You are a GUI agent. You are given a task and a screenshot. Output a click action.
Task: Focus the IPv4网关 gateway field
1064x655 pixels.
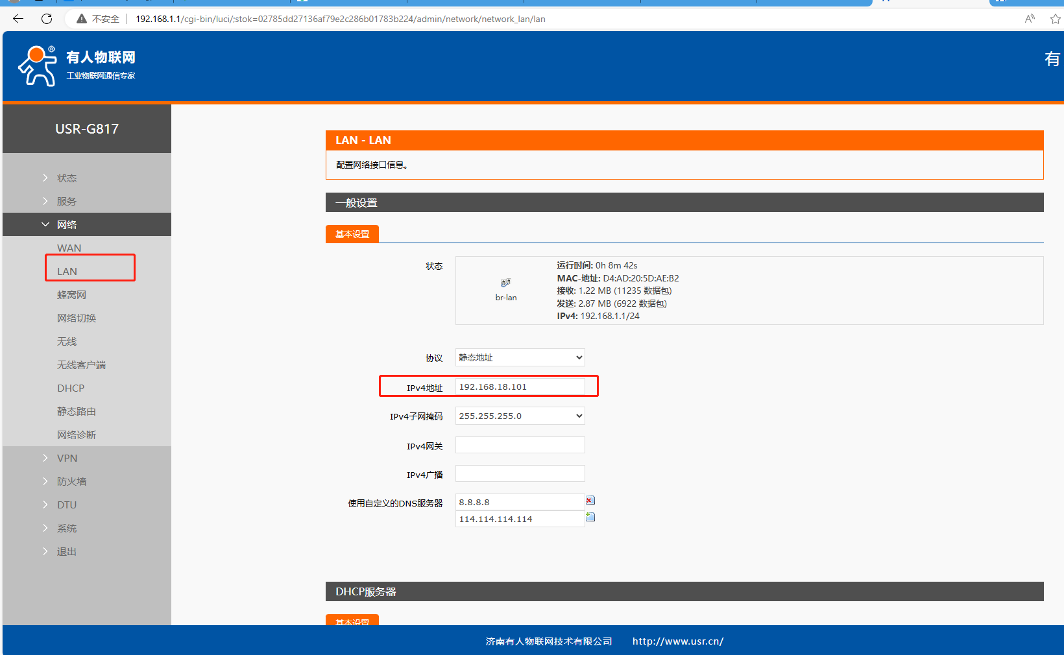pyautogui.click(x=520, y=445)
